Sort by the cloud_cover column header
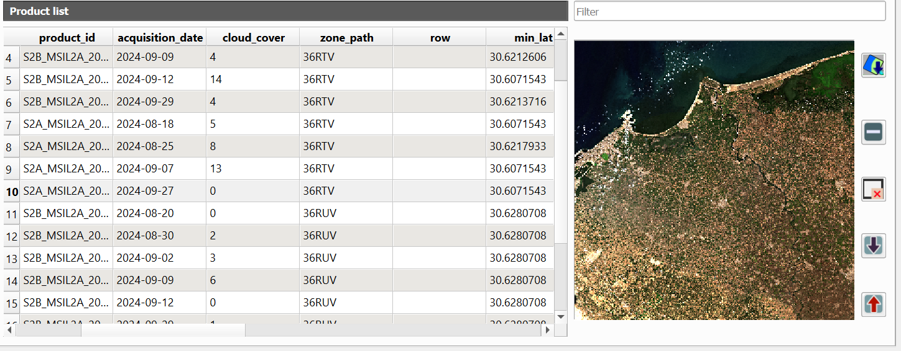Viewport: 901px width, 351px height. tap(253, 38)
